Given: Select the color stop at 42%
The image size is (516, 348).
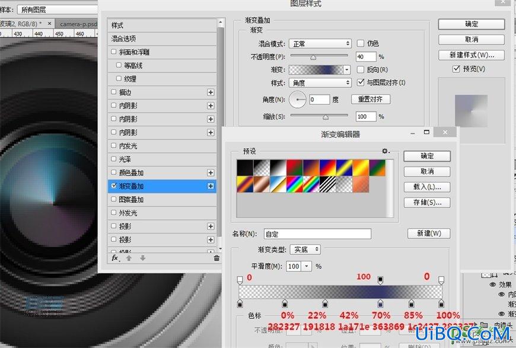Looking at the screenshot, I should click(325, 304).
